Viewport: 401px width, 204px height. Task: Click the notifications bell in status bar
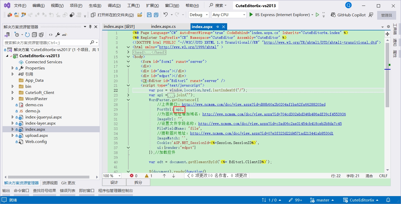388,200
